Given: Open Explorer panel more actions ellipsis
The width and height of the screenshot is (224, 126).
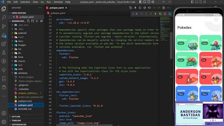Looking at the screenshot, I should click(40, 8).
